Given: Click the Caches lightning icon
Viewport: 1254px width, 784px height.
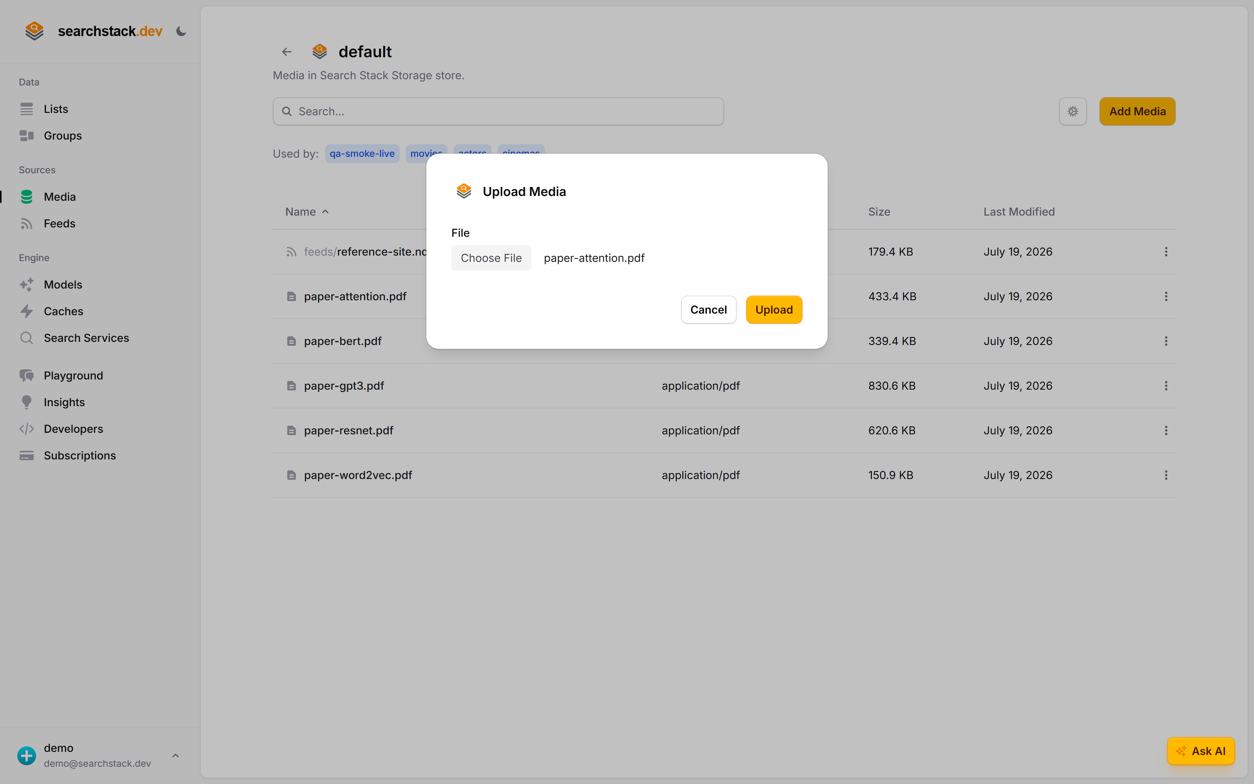Looking at the screenshot, I should point(26,311).
